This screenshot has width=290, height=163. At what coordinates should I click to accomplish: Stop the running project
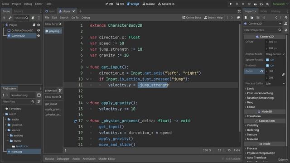coord(243,4)
